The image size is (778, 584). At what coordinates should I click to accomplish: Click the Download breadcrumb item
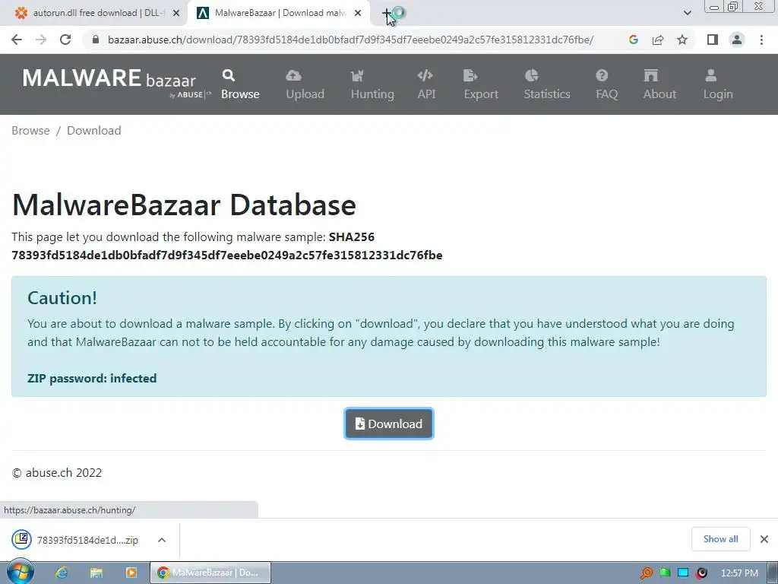[x=93, y=131]
